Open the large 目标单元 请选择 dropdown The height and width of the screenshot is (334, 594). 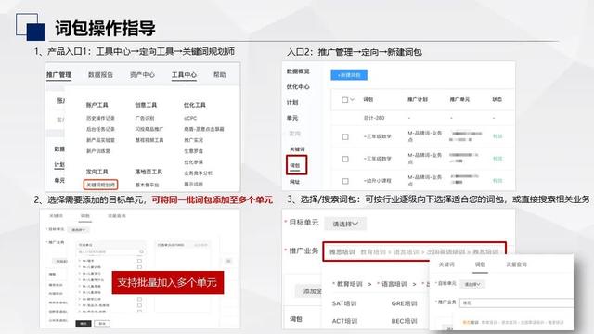[345, 224]
